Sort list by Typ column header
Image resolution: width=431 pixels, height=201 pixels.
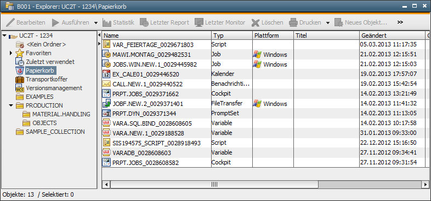232,36
